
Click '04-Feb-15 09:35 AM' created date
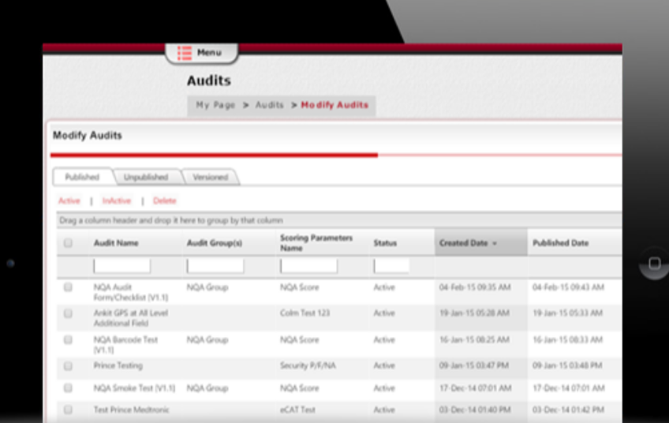click(x=475, y=287)
